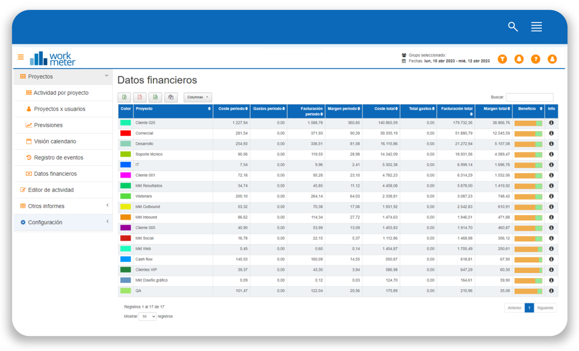579x351 pixels.
Task: Click the Siguiente pagination button
Action: coord(545,308)
